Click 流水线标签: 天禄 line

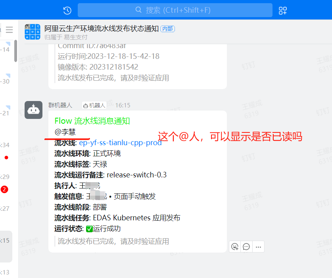tap(81, 164)
